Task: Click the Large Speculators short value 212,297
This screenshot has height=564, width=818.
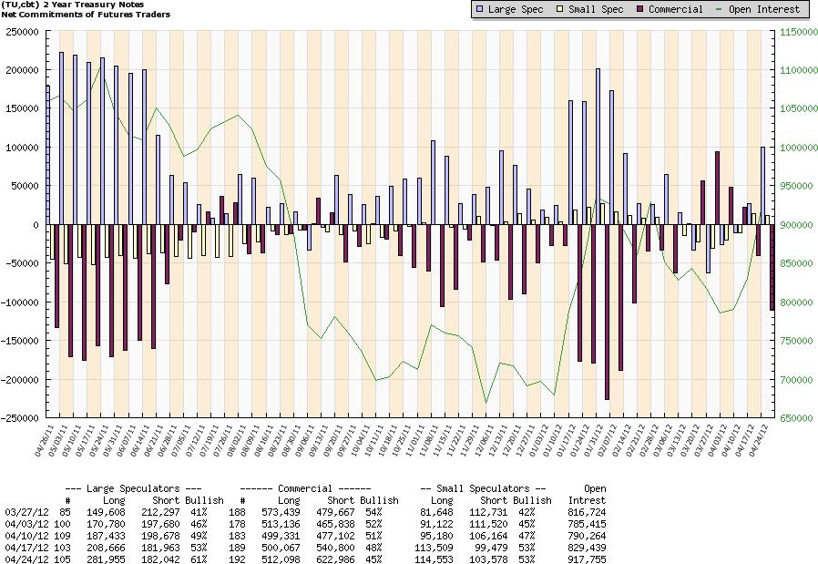Action: tap(160, 513)
